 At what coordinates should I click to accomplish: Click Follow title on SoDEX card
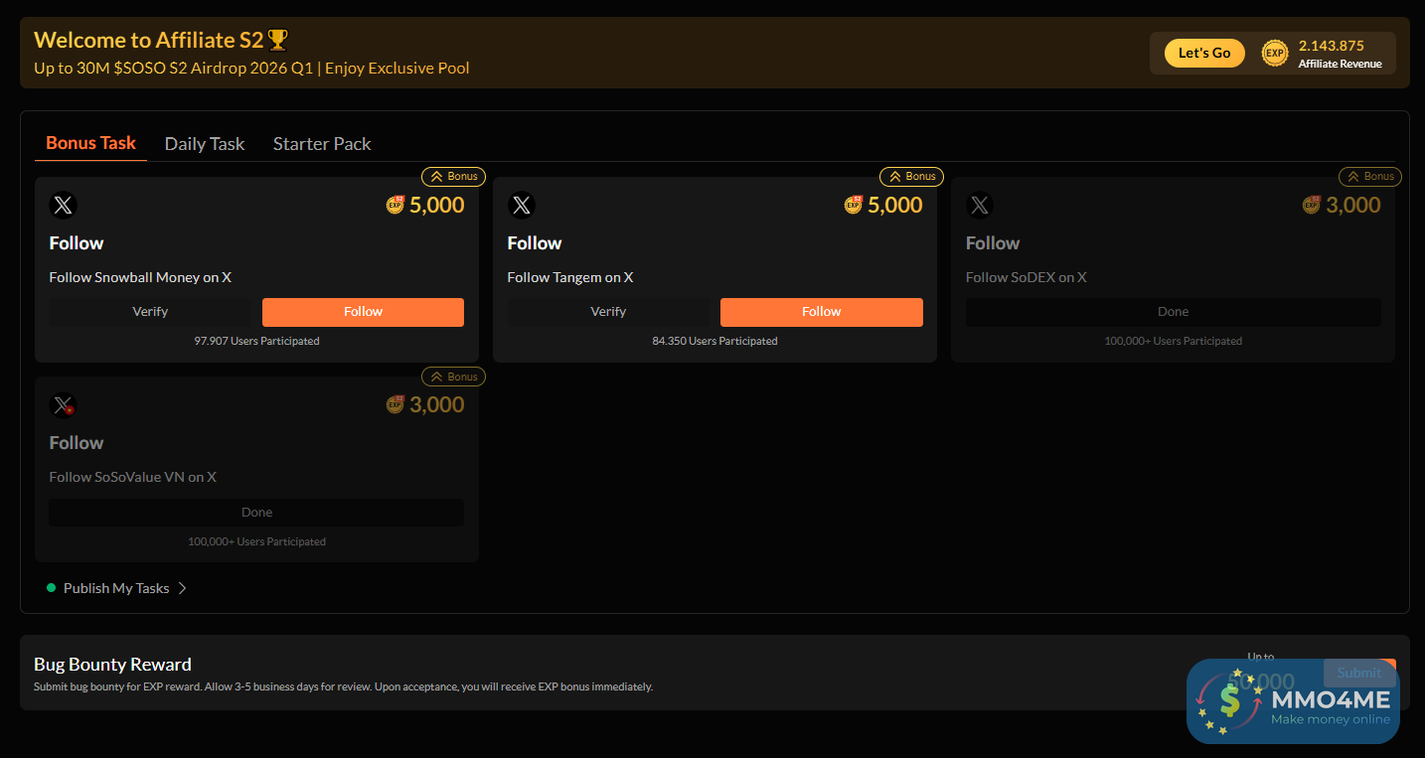(x=993, y=243)
